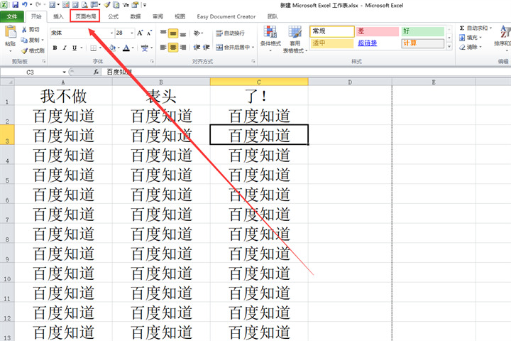Image resolution: width=511 pixels, height=341 pixels.
Task: Toggle middle vertical alignment
Action: [173, 33]
